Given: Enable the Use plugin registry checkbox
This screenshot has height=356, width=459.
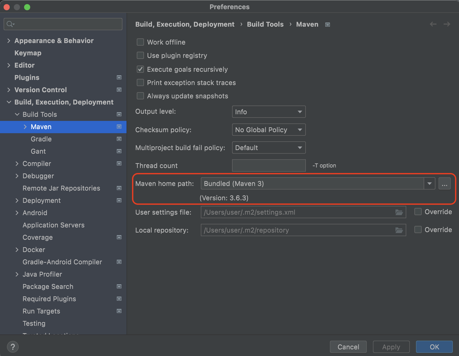Looking at the screenshot, I should (x=140, y=55).
